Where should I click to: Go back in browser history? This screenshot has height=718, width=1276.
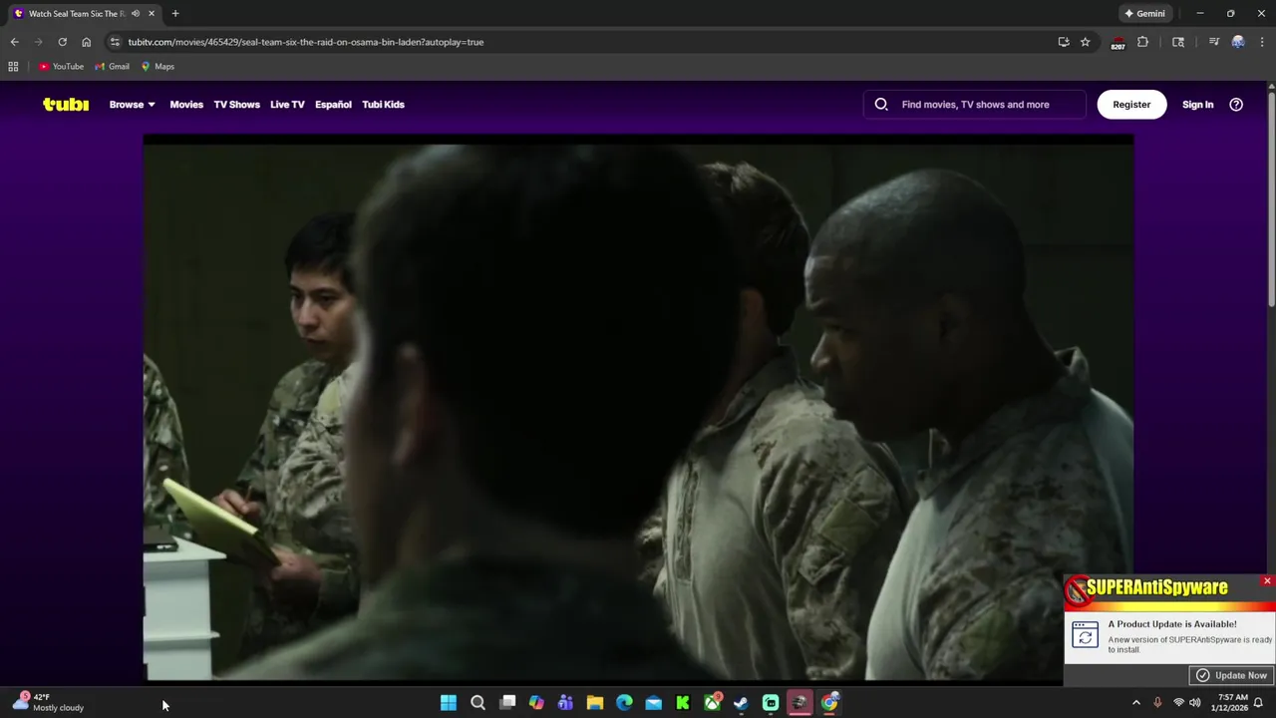(x=14, y=42)
